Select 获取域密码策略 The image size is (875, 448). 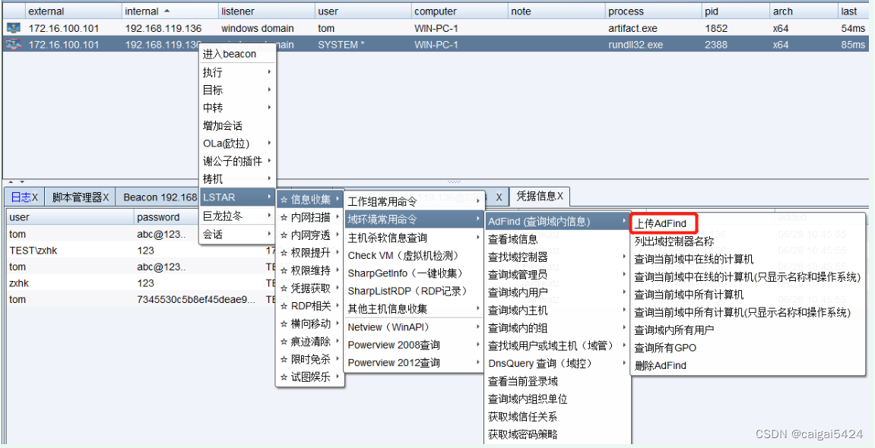556,434
